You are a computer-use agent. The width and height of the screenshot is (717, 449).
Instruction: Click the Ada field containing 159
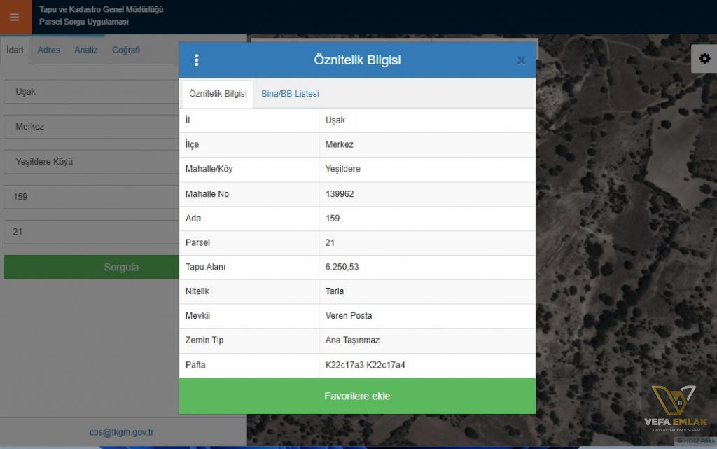tap(92, 197)
